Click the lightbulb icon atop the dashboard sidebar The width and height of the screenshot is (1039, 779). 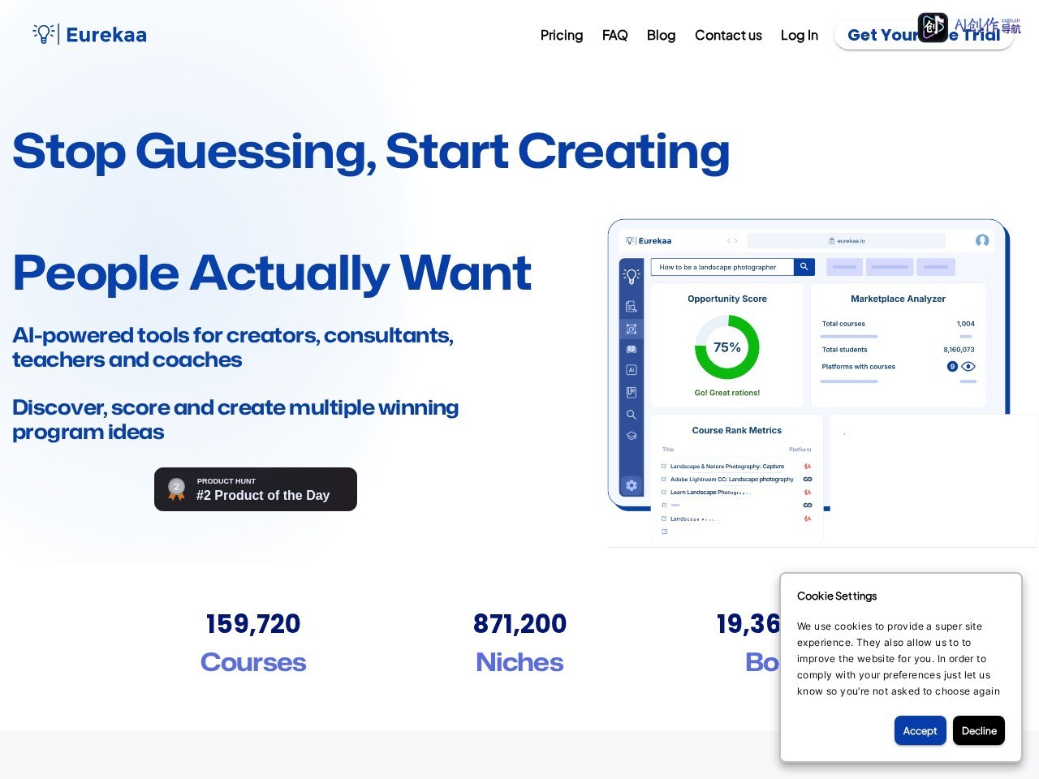[631, 276]
